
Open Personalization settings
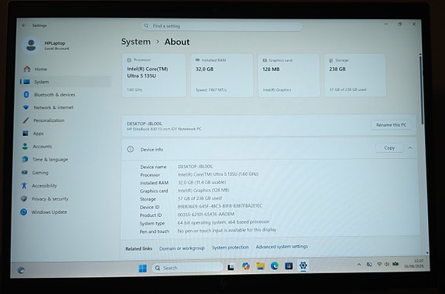[66, 120]
